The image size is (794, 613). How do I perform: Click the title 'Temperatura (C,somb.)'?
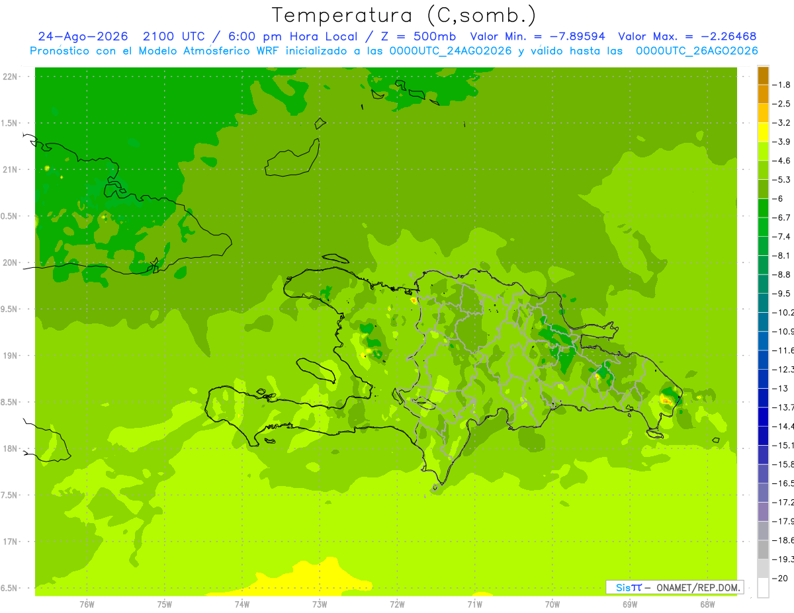pos(404,16)
